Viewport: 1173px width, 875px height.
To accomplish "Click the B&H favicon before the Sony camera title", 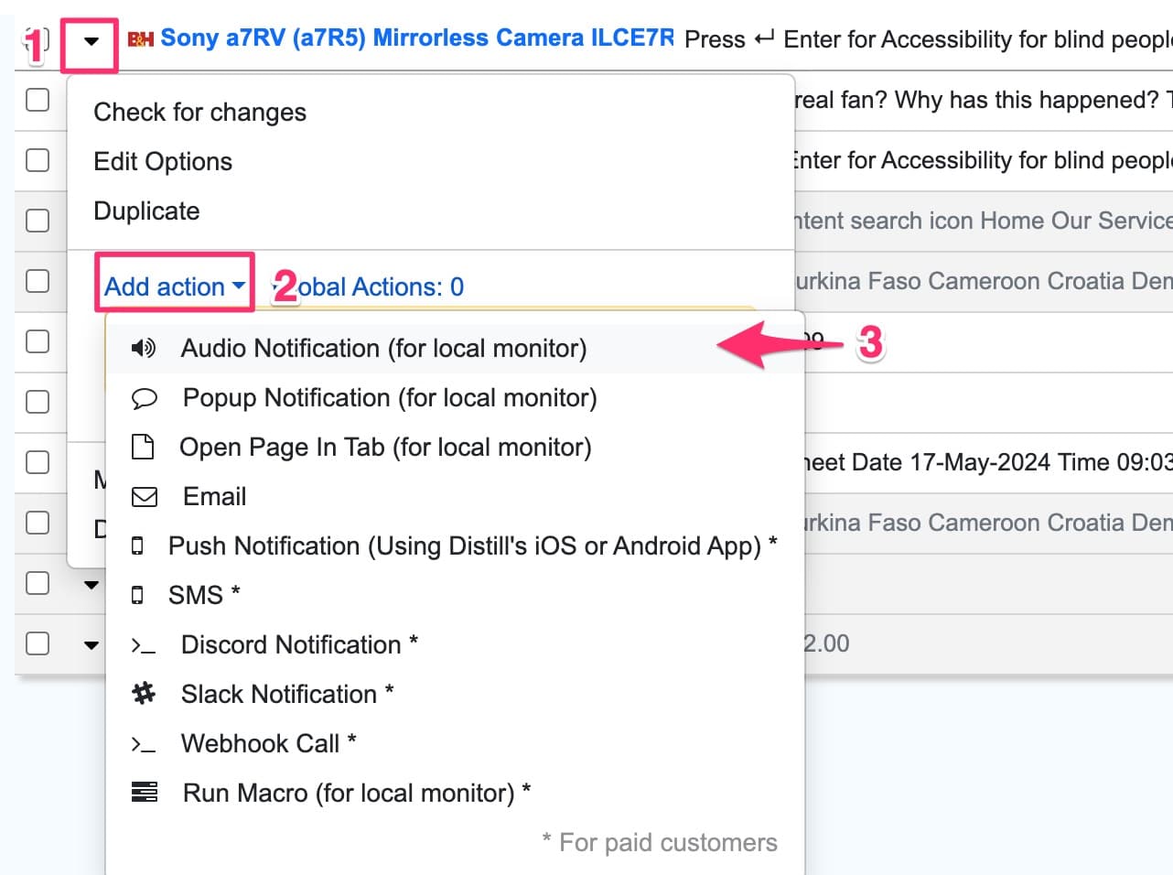I will click(142, 38).
